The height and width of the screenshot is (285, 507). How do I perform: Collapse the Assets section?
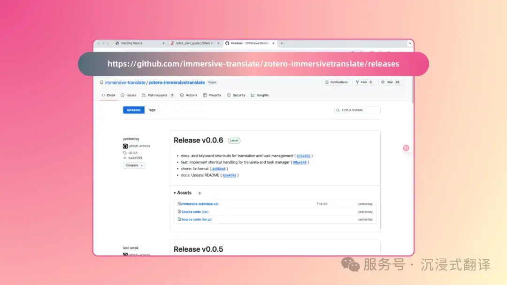[176, 193]
